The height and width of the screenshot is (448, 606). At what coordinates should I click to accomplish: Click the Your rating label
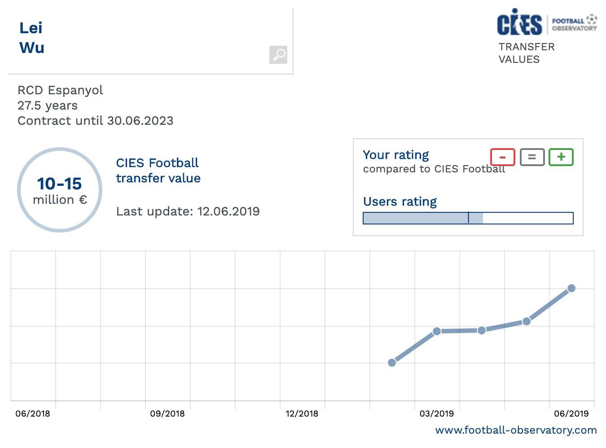click(395, 155)
